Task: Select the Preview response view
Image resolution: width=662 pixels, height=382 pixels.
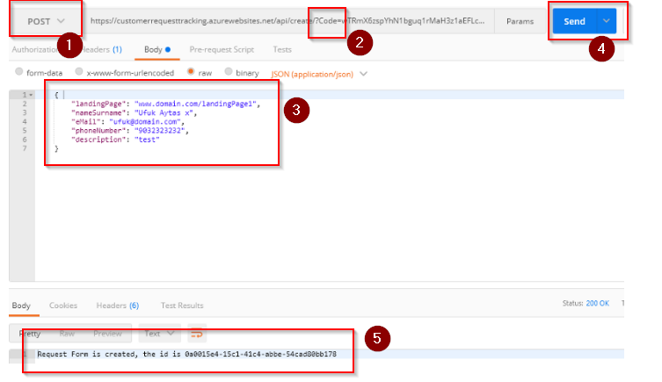Action: point(107,334)
